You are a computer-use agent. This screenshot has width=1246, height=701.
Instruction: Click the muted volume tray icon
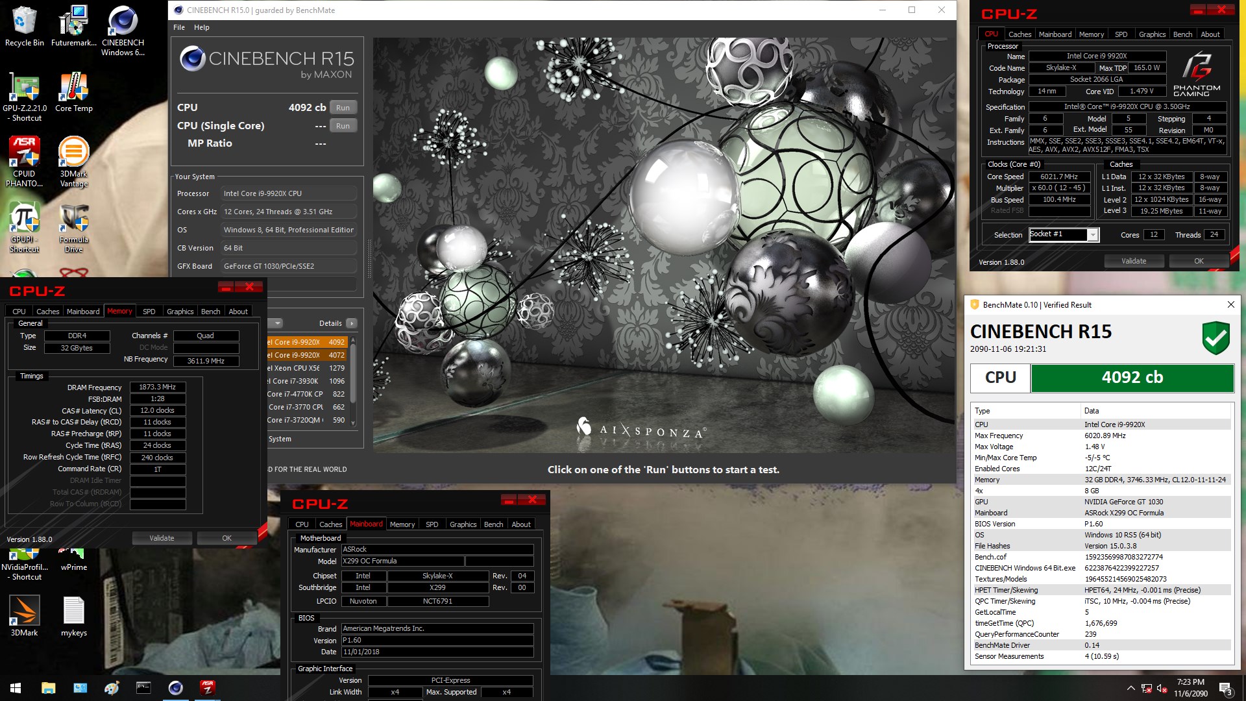pos(1162,689)
